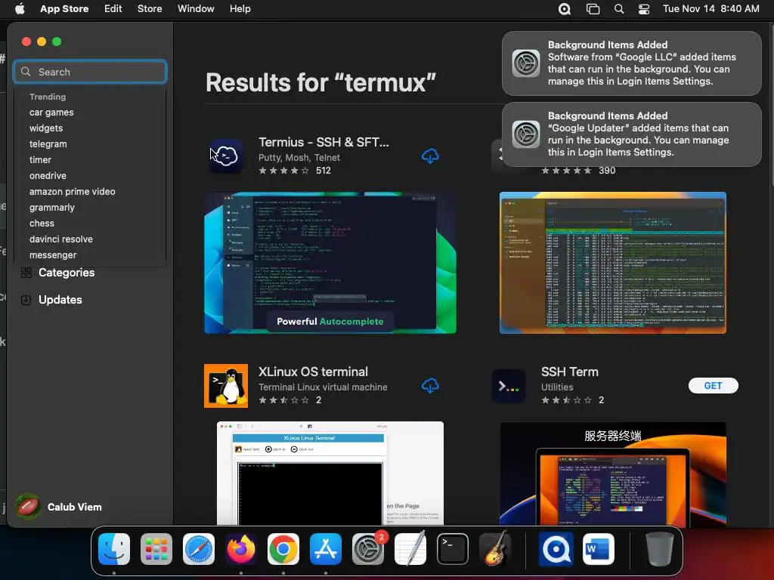Open Categories in the sidebar
774x580 pixels.
point(57,273)
